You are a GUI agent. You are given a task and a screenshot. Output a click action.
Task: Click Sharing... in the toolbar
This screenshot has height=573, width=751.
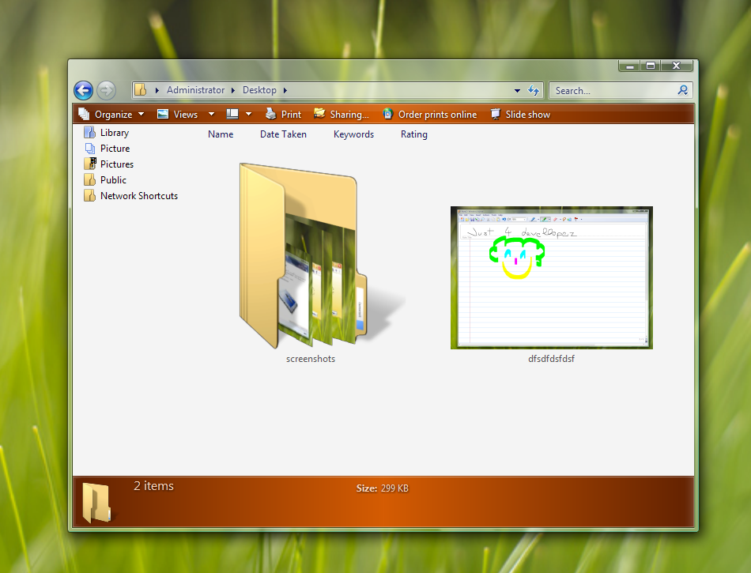[342, 115]
